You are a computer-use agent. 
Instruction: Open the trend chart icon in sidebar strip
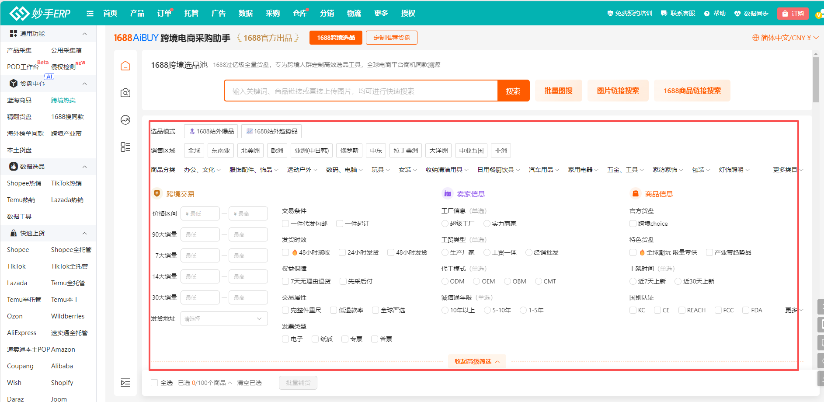click(x=125, y=120)
